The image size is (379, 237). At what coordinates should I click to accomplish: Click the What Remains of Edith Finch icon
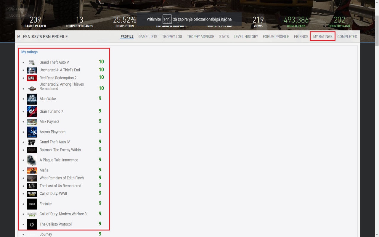[32, 178]
